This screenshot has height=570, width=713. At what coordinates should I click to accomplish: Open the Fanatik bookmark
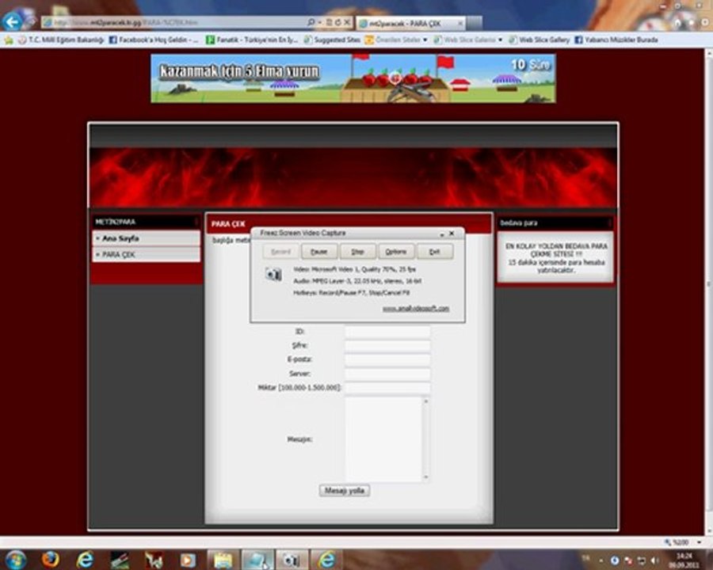point(253,40)
